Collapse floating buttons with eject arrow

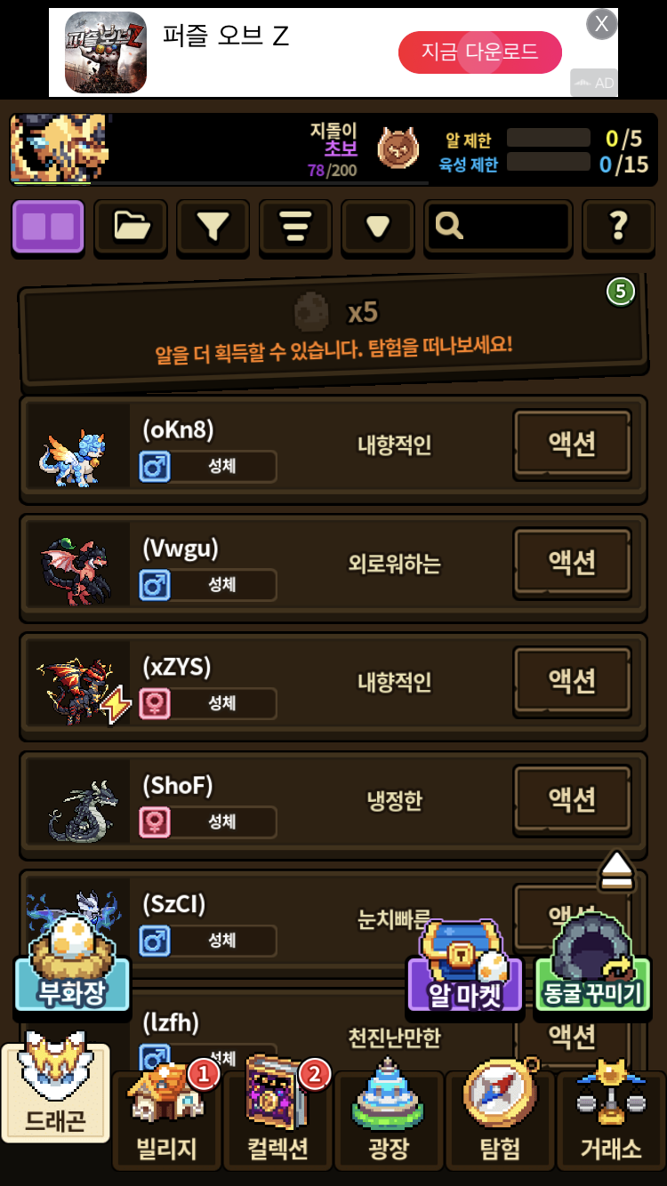click(616, 871)
